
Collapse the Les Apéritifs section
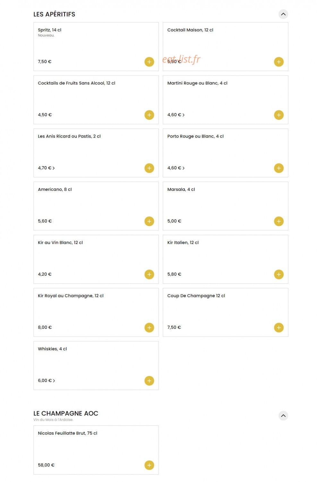pos(283,14)
